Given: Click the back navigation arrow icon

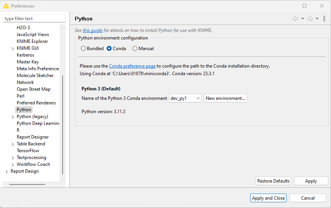Looking at the screenshot, I should click(296, 19).
